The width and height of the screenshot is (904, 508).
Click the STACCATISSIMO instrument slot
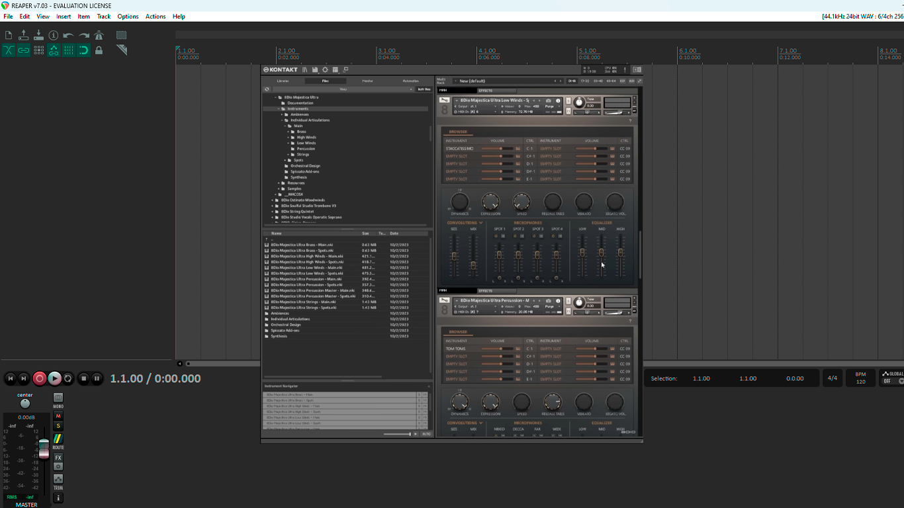[x=459, y=148]
